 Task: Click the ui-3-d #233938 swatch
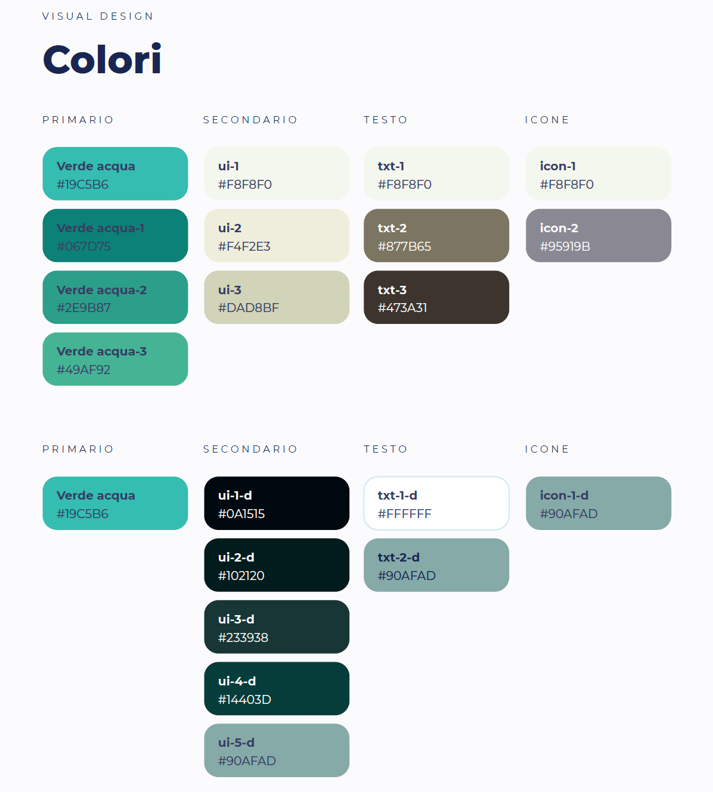tap(277, 627)
